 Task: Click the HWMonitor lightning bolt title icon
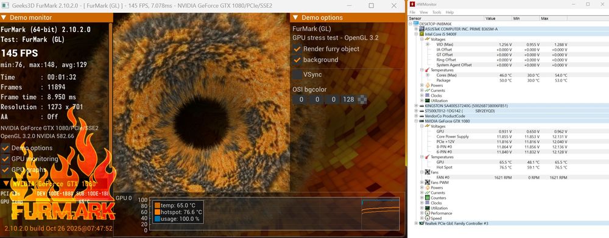412,4
